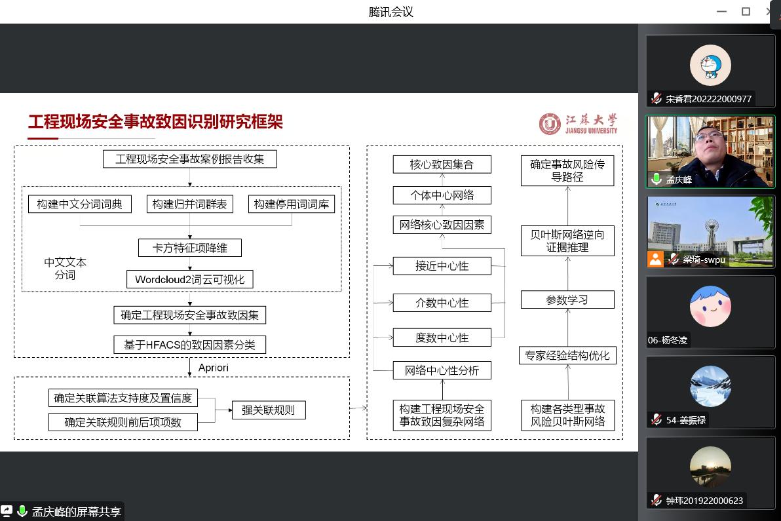Viewport: 781px width, 521px height.
Task: Click the 孟庆峰的屏幕共享 label
Action: tap(77, 512)
